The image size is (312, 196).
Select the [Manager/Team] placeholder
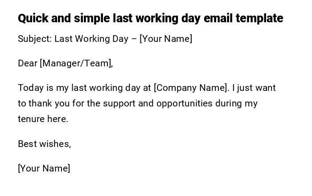(75, 63)
